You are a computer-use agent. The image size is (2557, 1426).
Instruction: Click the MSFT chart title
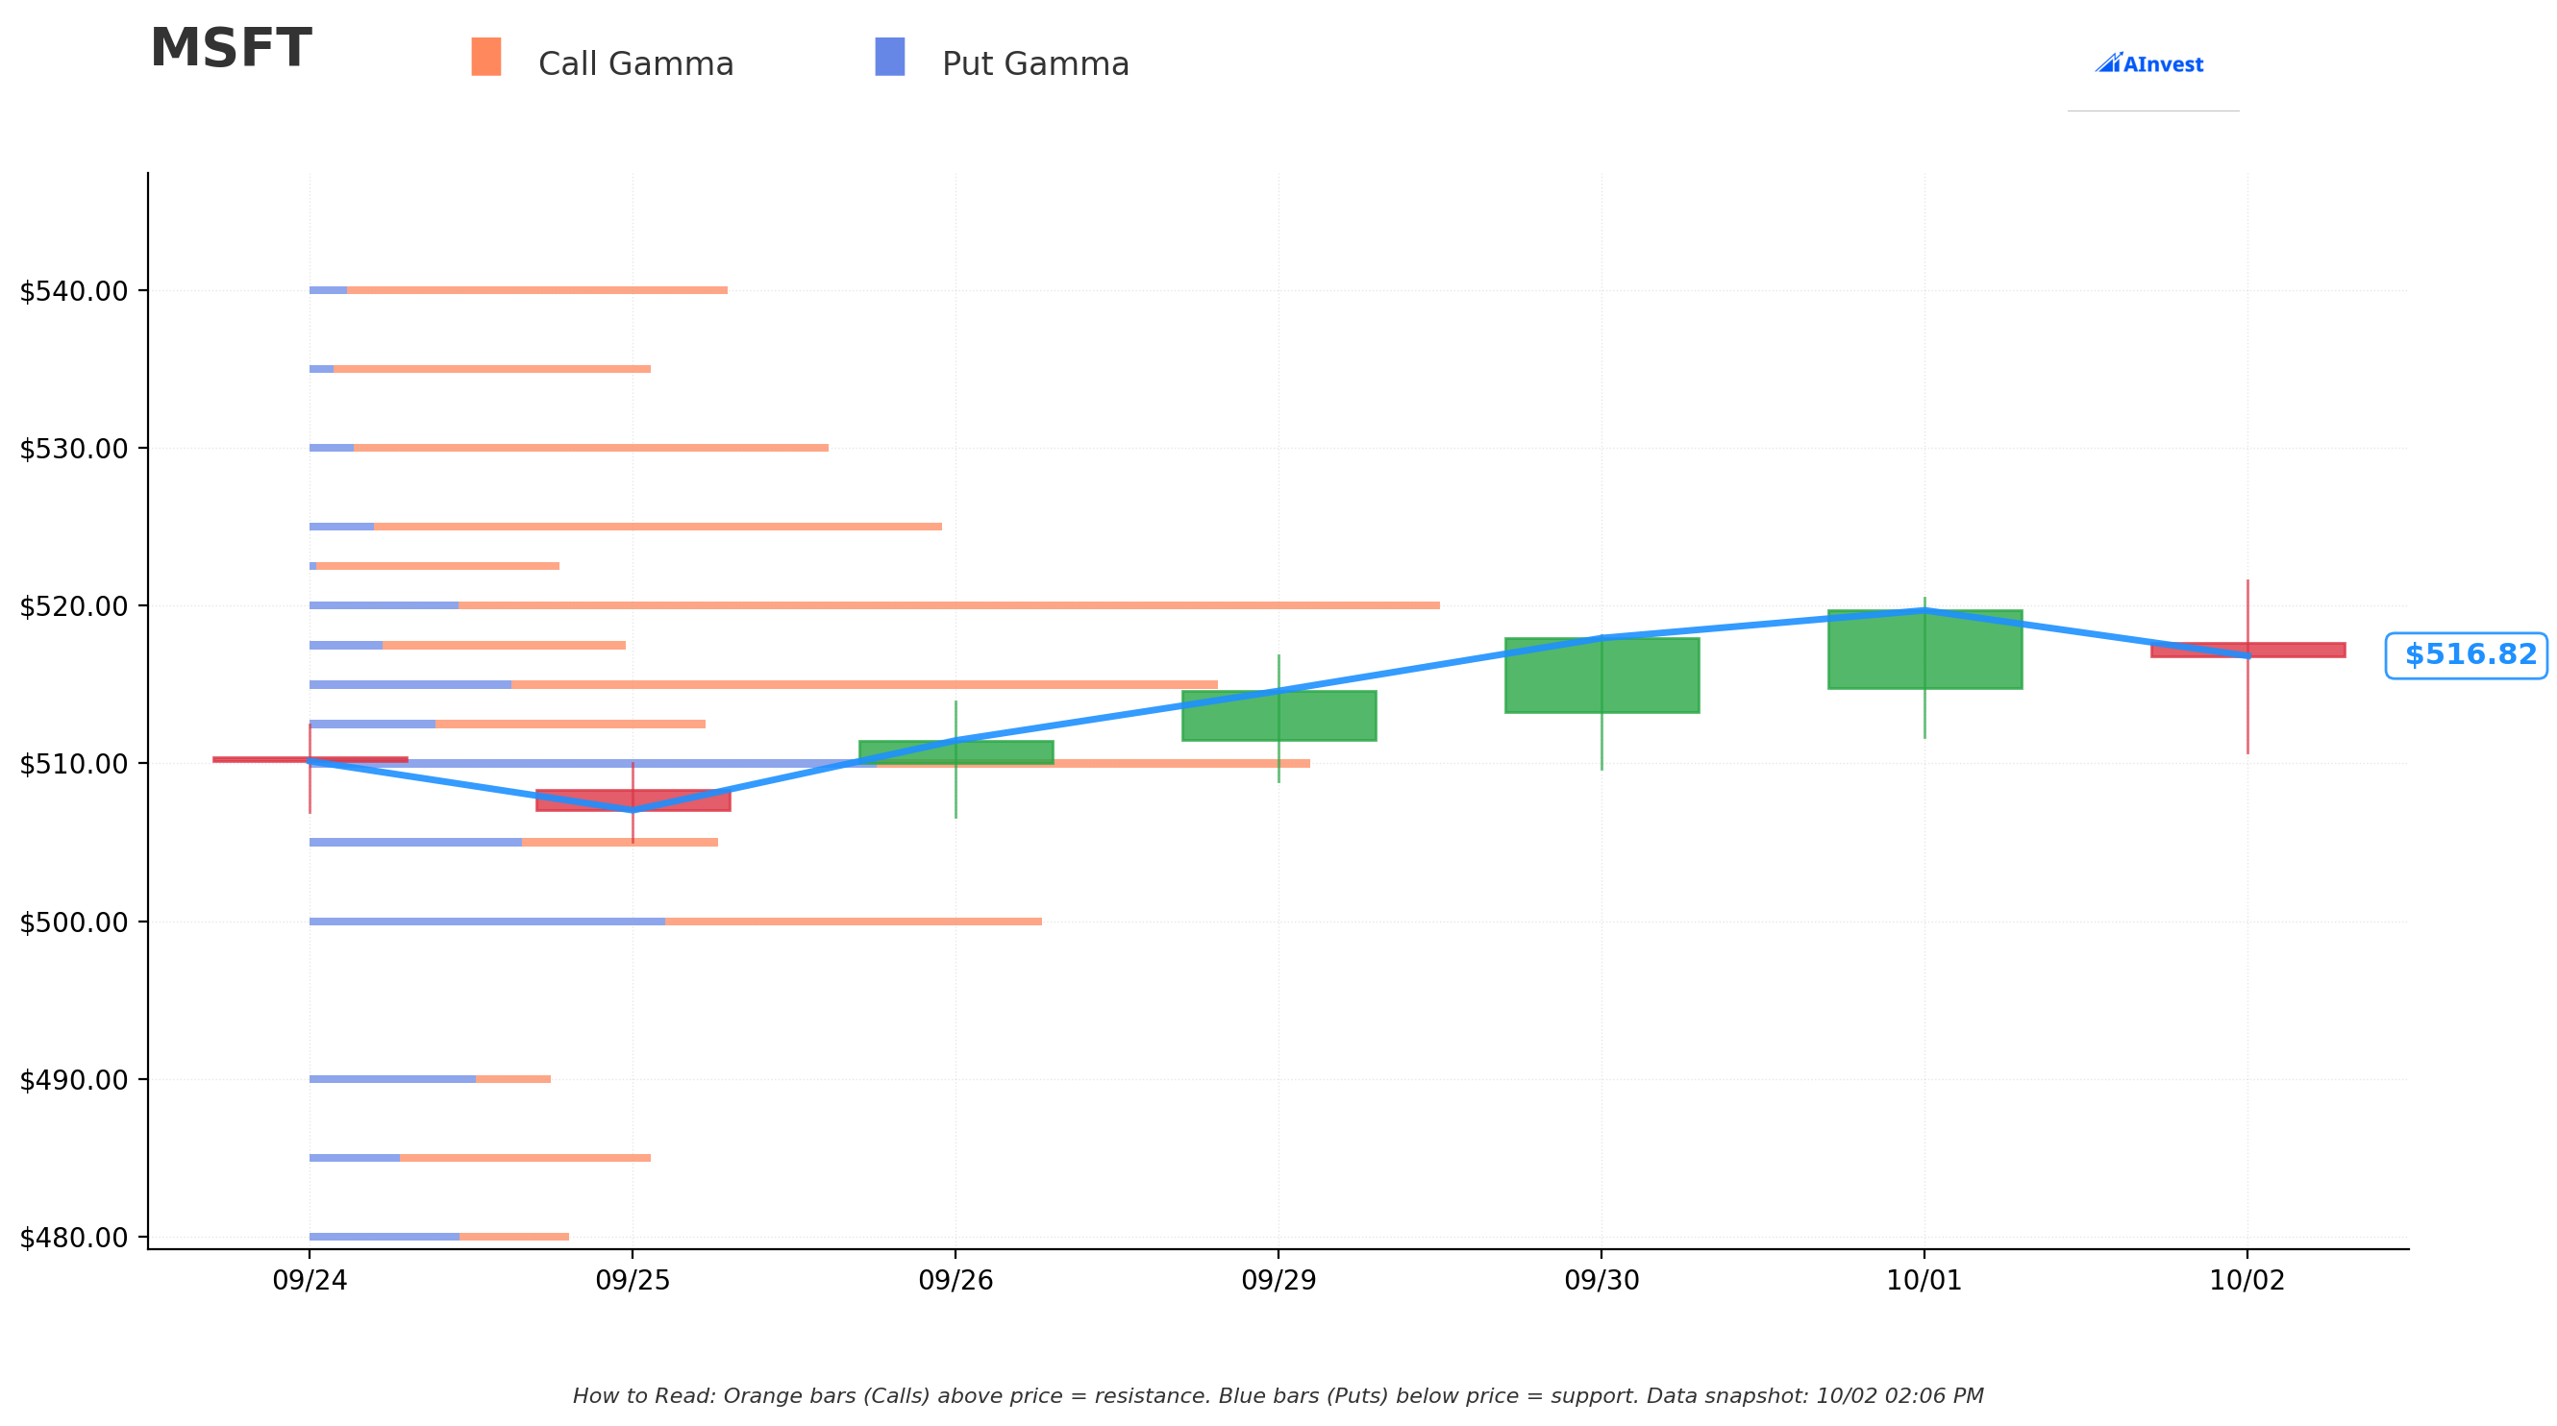(231, 49)
